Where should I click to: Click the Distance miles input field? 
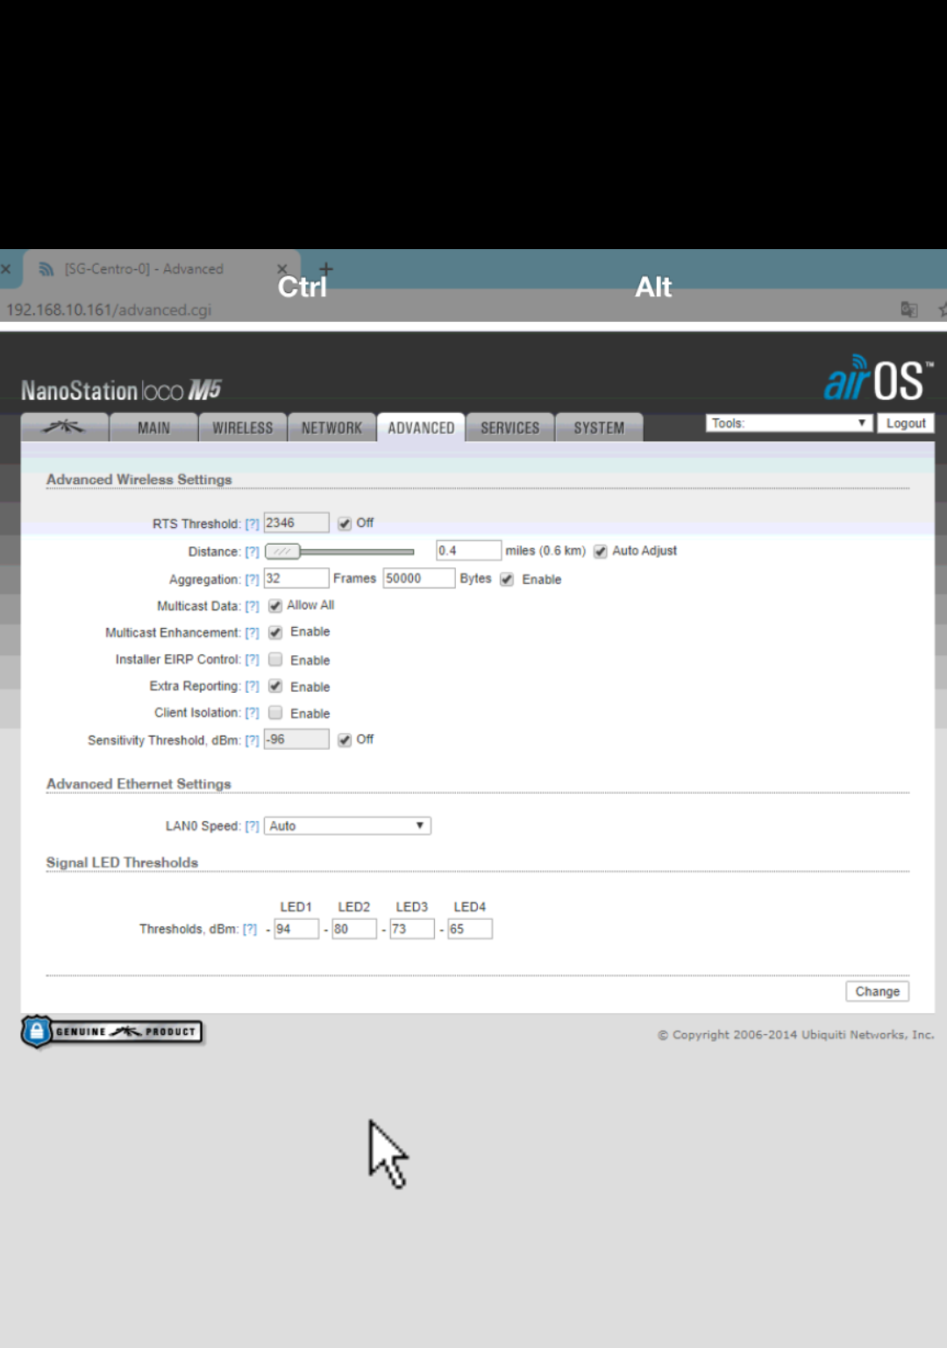click(x=469, y=551)
